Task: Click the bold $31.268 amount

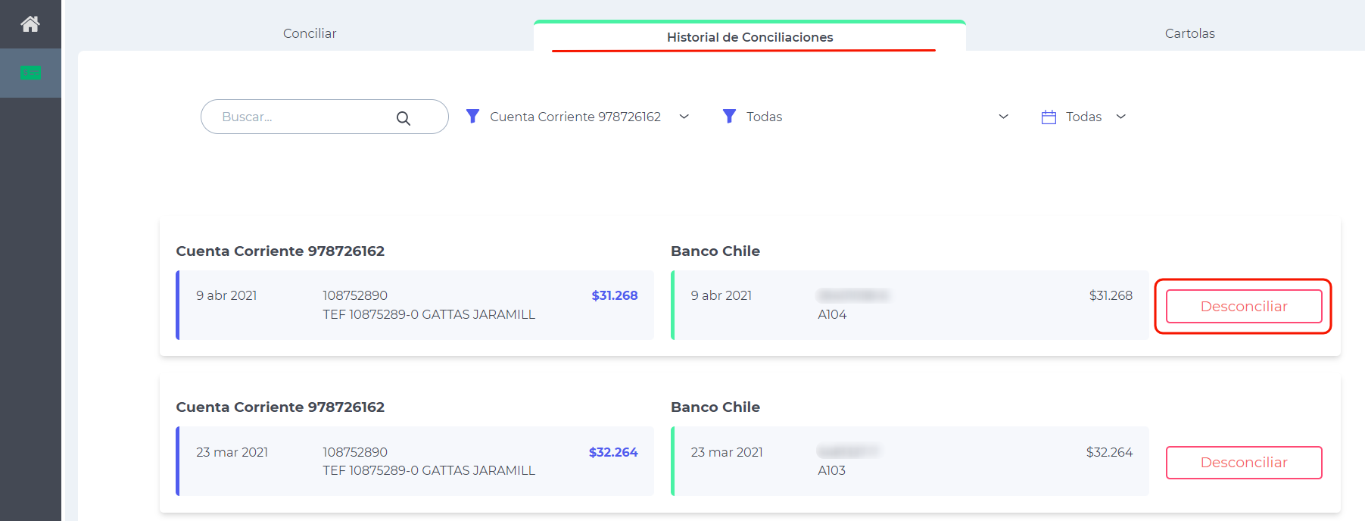Action: [615, 295]
